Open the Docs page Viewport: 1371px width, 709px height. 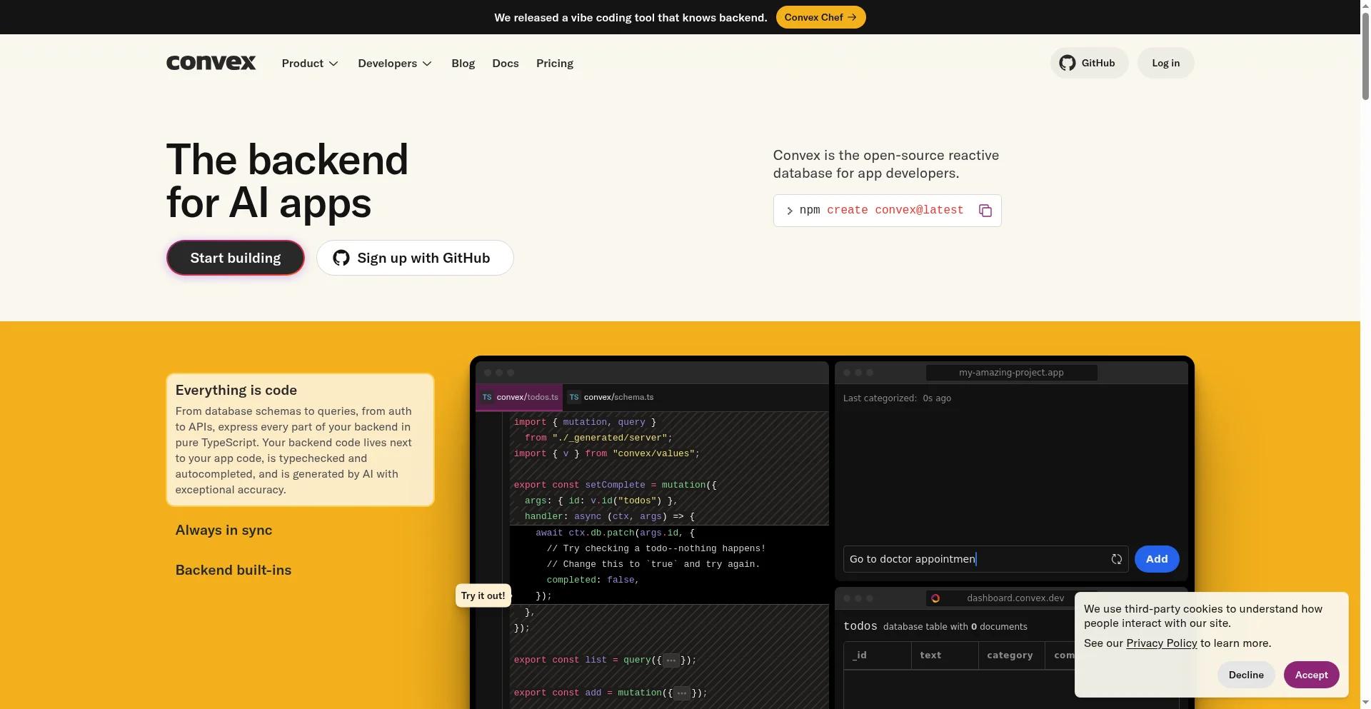pyautogui.click(x=506, y=64)
